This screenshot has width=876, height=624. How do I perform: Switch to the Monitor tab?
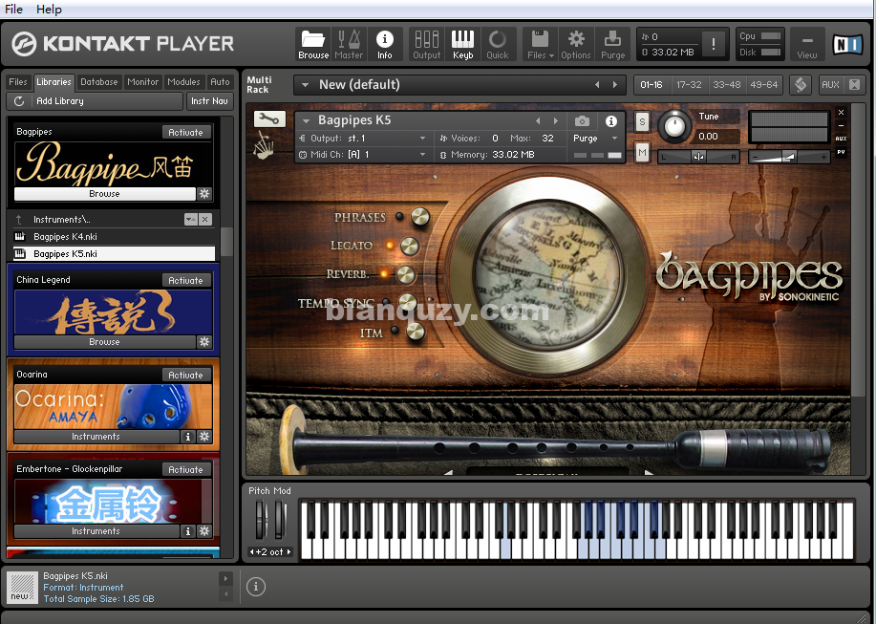[x=143, y=82]
